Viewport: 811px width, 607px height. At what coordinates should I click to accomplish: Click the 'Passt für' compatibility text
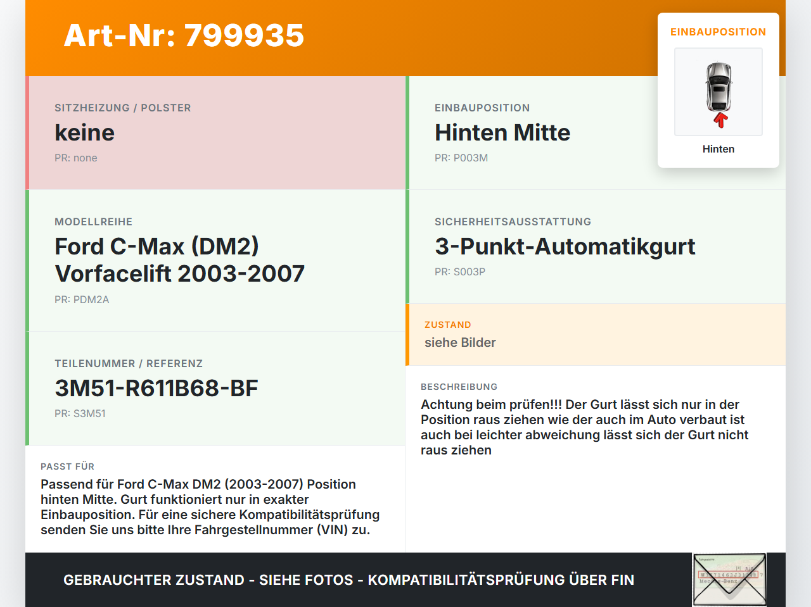[x=210, y=507]
